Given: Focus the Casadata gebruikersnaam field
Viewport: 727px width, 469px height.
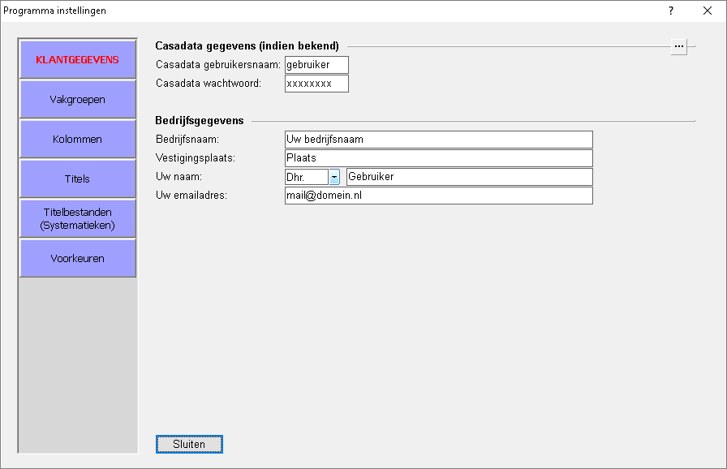Looking at the screenshot, I should point(316,65).
